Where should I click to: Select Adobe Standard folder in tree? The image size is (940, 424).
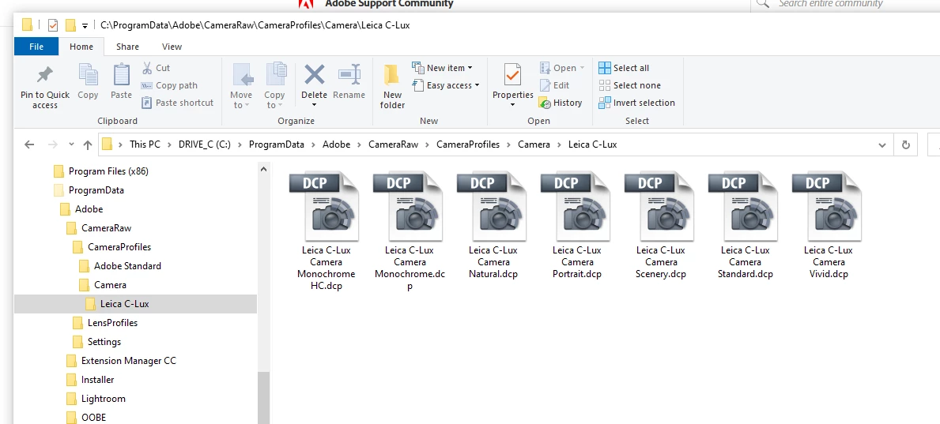point(127,266)
